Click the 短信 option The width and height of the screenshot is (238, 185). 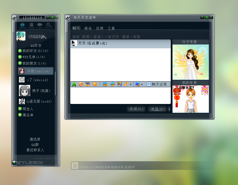pyautogui.click(x=76, y=37)
